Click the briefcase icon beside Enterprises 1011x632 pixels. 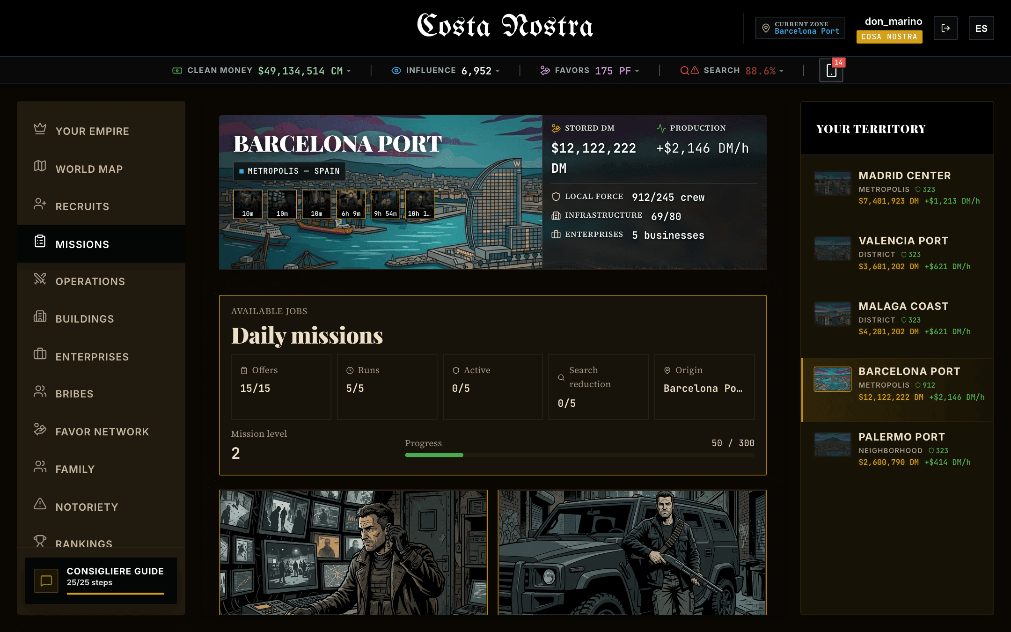point(40,354)
